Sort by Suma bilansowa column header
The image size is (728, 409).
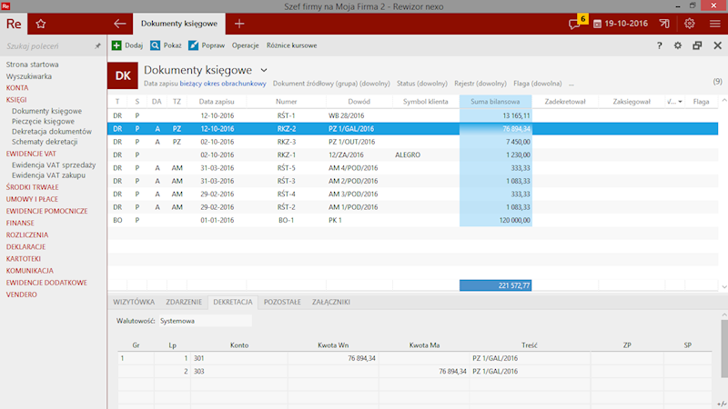(495, 102)
